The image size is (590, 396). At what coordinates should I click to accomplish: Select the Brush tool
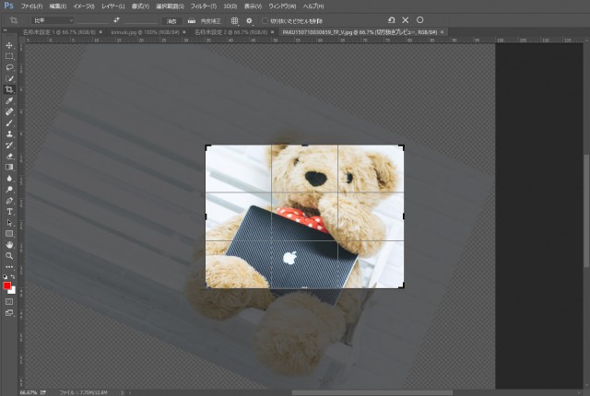(9, 122)
